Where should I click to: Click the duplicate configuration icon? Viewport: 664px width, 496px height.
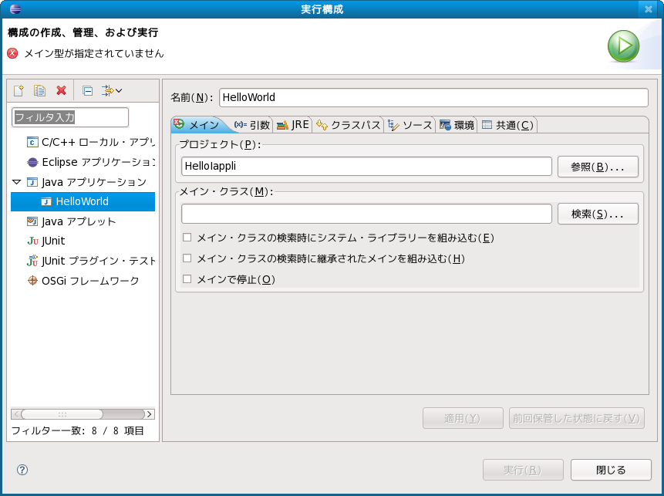(x=40, y=90)
